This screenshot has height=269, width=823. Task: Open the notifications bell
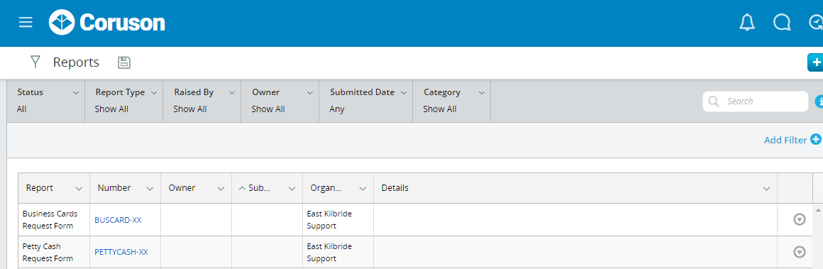click(747, 22)
